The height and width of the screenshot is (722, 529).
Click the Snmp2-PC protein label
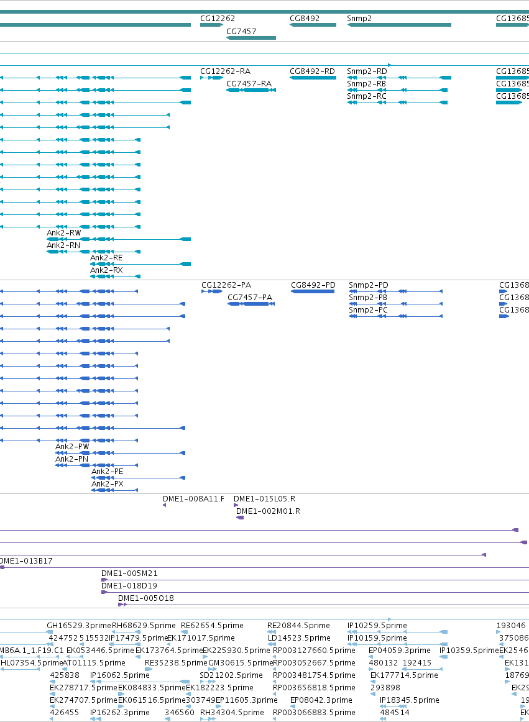click(x=368, y=310)
